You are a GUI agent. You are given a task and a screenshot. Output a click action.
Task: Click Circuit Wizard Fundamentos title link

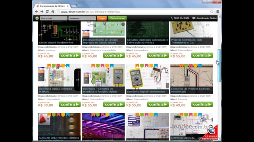[x=56, y=43]
